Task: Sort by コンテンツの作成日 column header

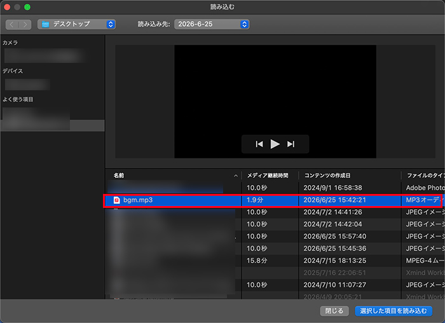Action: click(x=327, y=175)
